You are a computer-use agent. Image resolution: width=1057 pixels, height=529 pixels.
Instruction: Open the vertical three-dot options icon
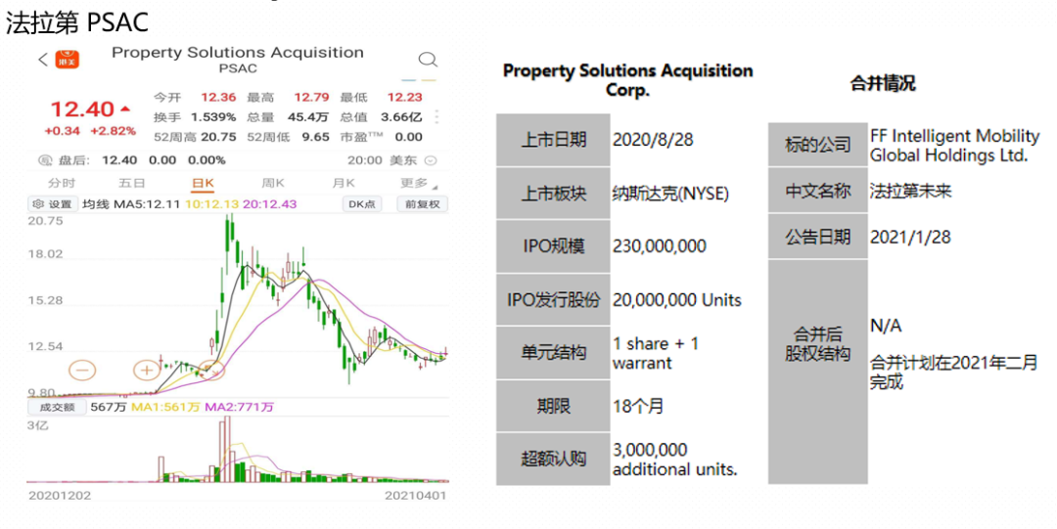click(x=437, y=117)
